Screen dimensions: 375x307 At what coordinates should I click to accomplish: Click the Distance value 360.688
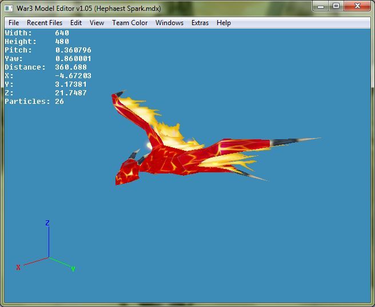tap(71, 67)
